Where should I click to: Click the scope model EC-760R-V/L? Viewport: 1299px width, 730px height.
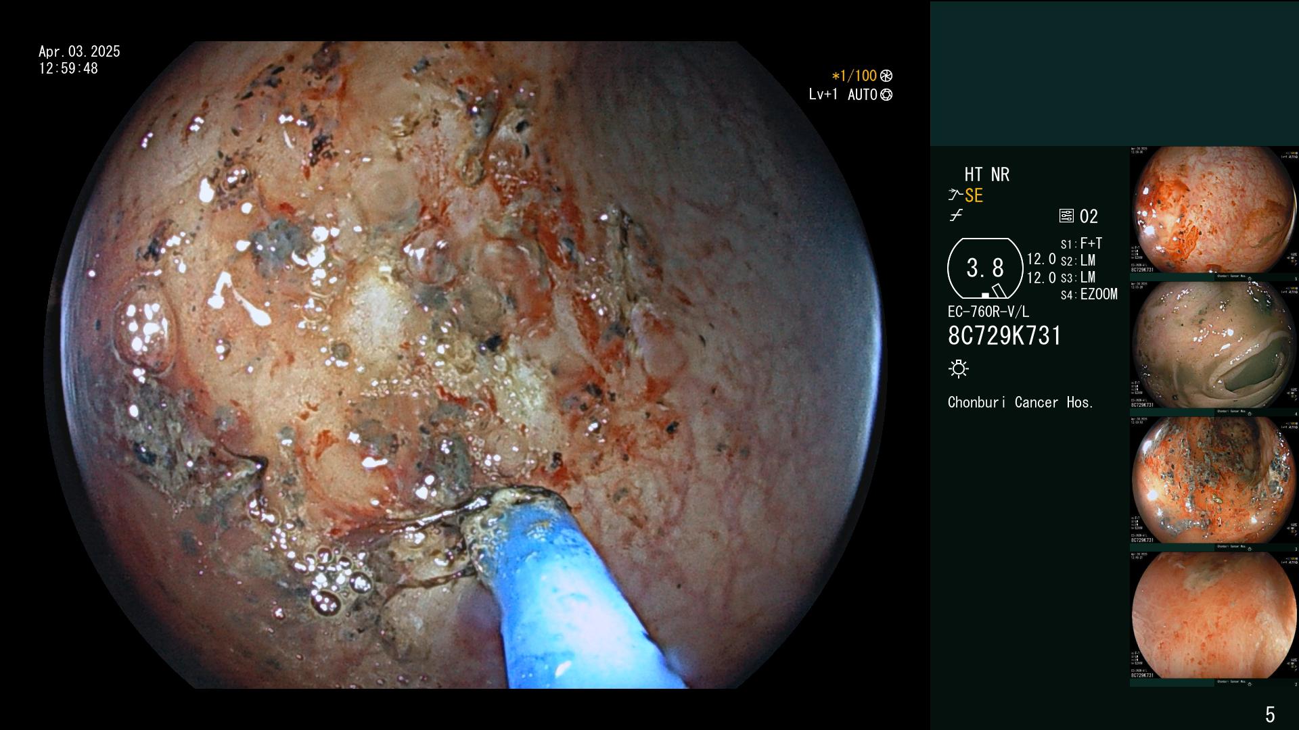pyautogui.click(x=988, y=312)
